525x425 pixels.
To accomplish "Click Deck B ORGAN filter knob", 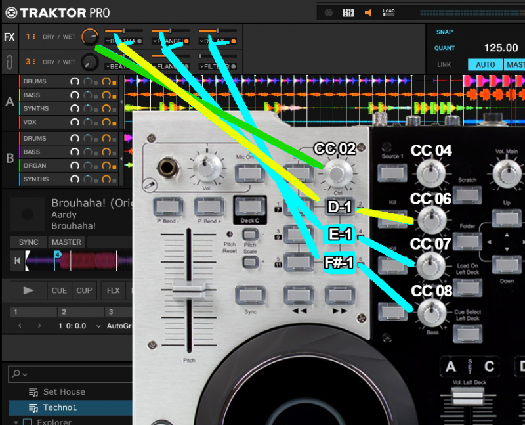I will pos(88,166).
